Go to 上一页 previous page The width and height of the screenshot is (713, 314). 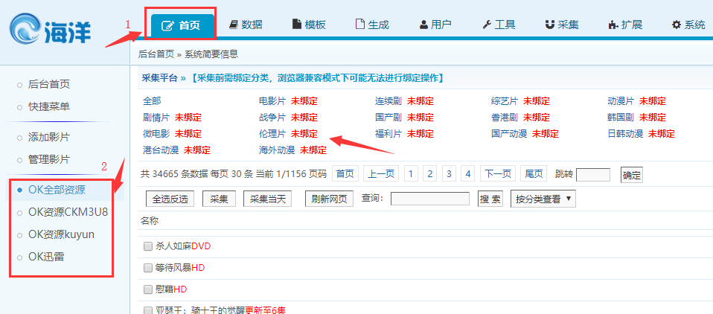[x=380, y=173]
